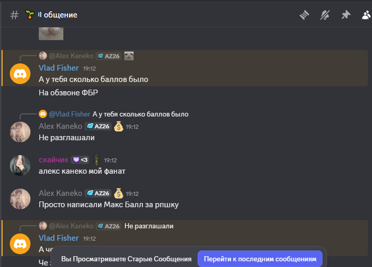Click the "общение" channel name in header
The width and height of the screenshot is (372, 267).
pyautogui.click(x=60, y=15)
